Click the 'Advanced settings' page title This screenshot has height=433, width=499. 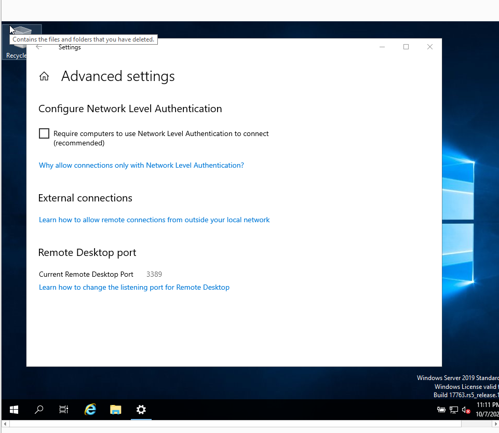(x=118, y=76)
